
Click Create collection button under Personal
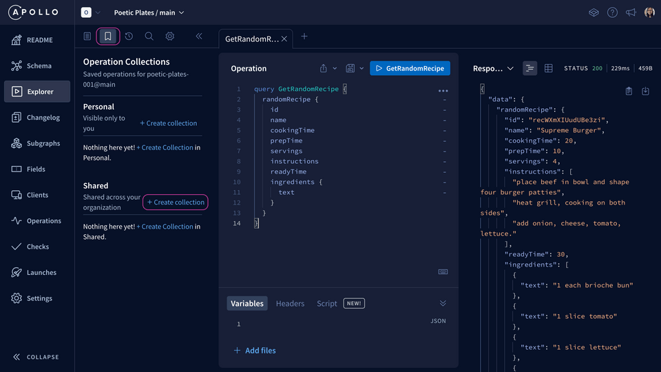tap(169, 123)
